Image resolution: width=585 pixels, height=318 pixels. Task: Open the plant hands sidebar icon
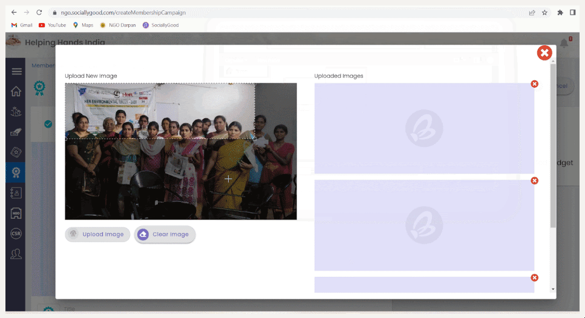16,111
